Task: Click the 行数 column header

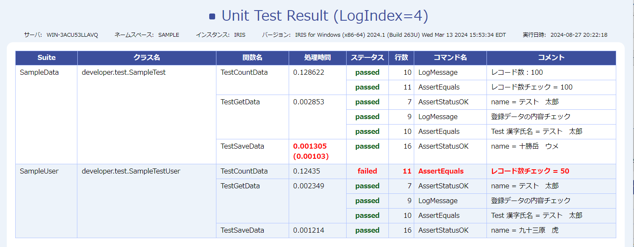Action: [x=401, y=58]
